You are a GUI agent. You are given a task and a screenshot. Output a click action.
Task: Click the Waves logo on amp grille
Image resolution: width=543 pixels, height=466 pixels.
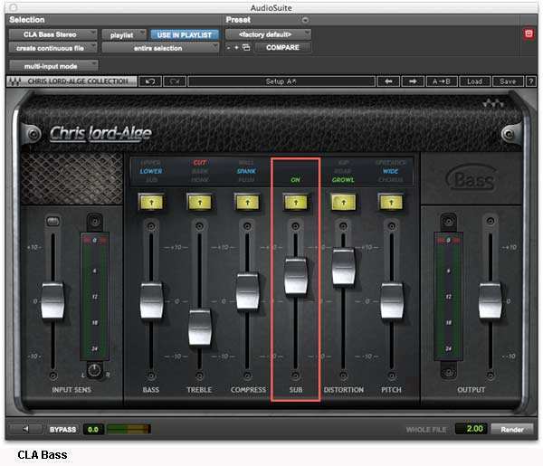coord(493,103)
